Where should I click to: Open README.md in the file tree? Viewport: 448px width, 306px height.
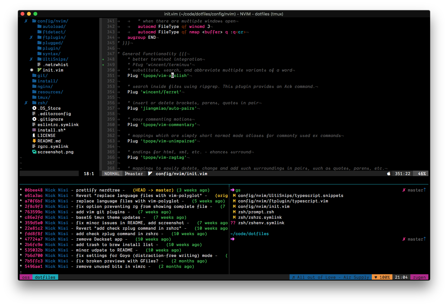49,141
